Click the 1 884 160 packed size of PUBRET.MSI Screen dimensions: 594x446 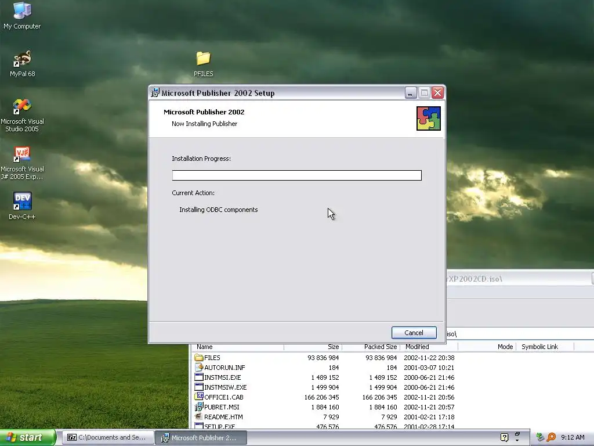(x=383, y=407)
